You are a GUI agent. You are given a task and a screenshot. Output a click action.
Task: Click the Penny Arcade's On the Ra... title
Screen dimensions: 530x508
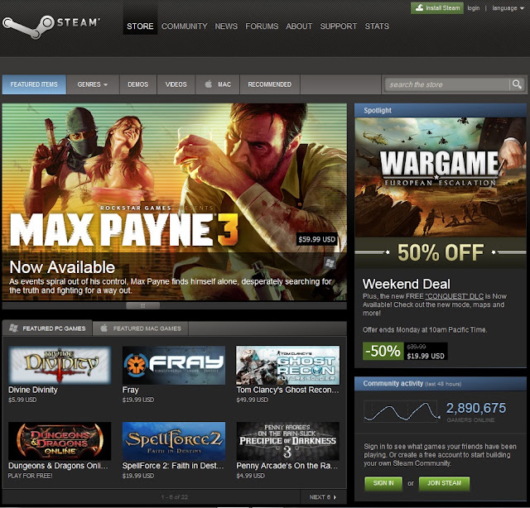pos(287,466)
